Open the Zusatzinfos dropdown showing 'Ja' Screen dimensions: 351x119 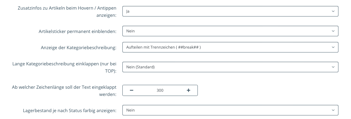[x=230, y=11]
